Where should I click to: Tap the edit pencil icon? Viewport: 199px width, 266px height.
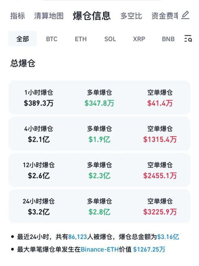[185, 15]
